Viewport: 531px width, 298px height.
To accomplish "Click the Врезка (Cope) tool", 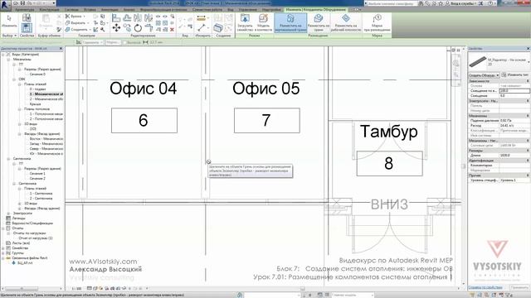I will click(76, 17).
